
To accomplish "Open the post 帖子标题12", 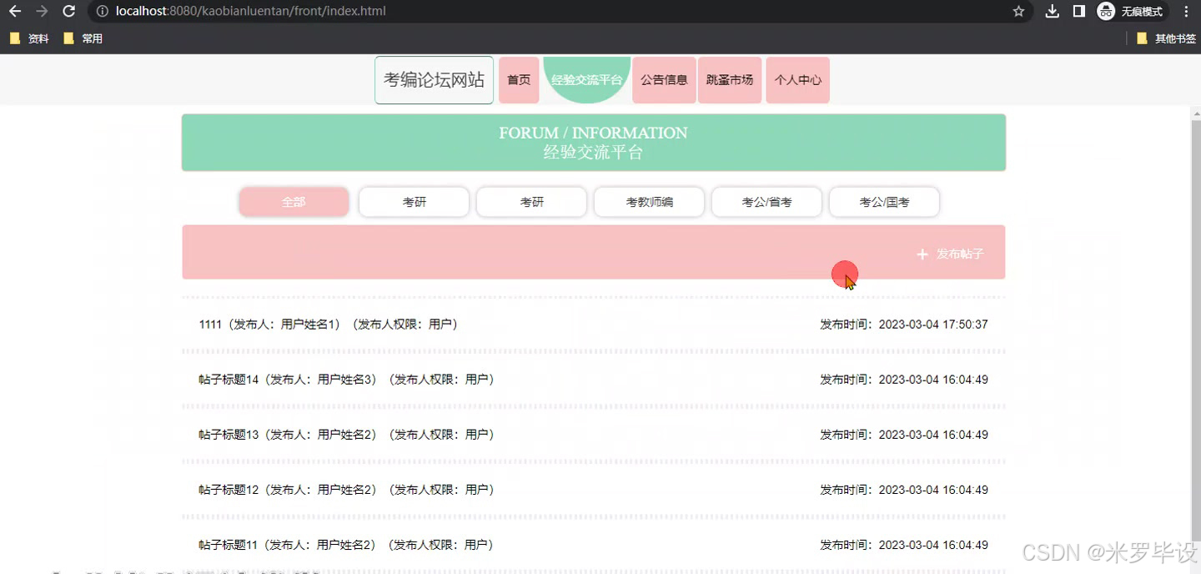I will click(x=594, y=490).
